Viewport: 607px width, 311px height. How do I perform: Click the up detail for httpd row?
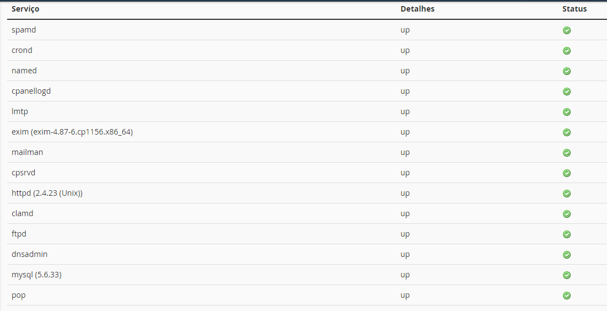405,194
